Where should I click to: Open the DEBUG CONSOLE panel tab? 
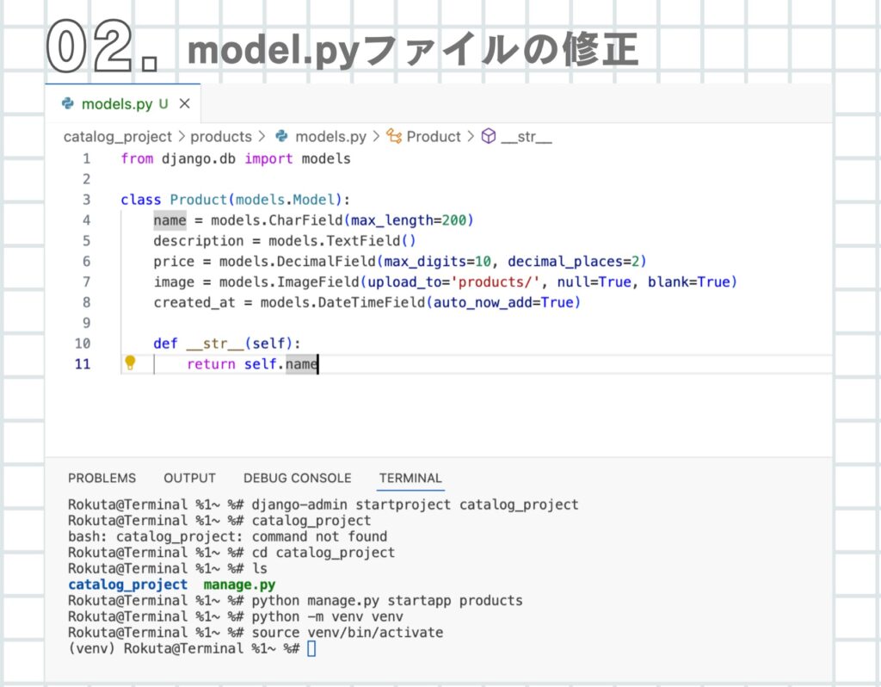[297, 478]
